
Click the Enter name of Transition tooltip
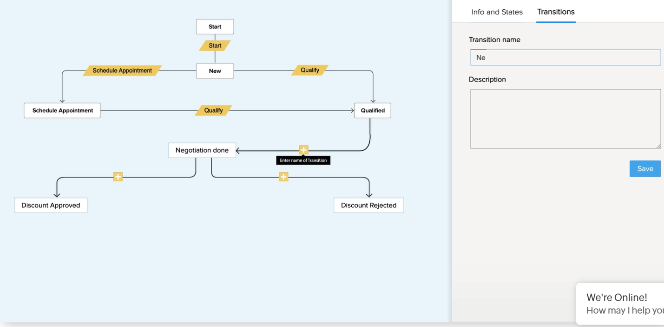click(303, 160)
